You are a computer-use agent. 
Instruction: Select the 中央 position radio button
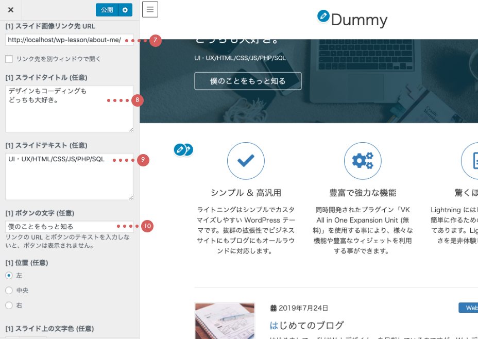[x=9, y=291]
